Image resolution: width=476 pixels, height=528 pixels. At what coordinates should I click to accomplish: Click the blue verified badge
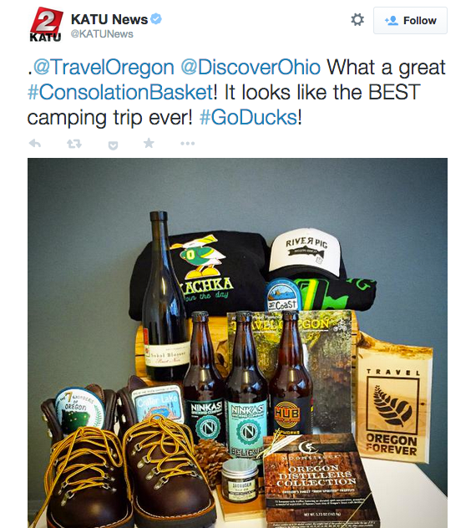(156, 18)
